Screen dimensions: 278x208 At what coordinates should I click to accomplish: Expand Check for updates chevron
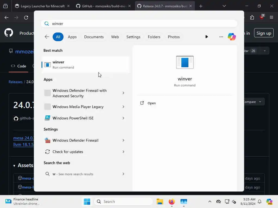124,152
